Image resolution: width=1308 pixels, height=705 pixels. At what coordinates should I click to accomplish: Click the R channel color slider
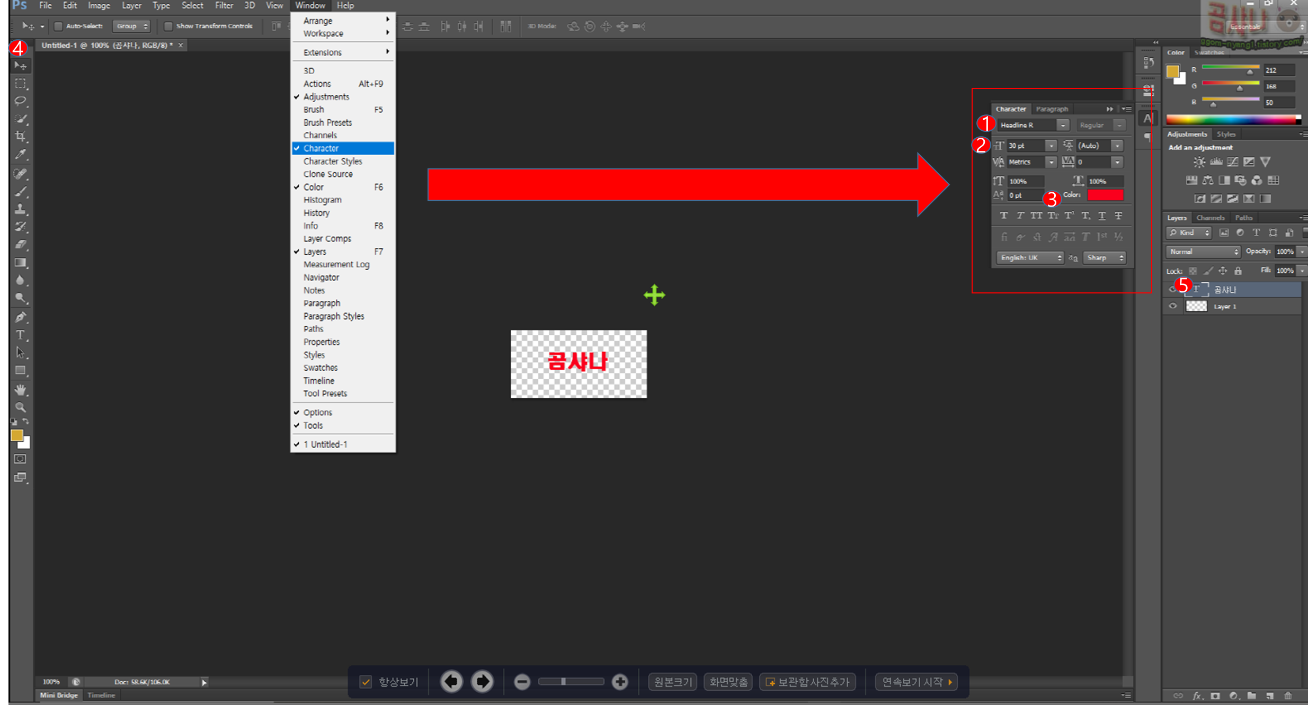pyautogui.click(x=1230, y=69)
